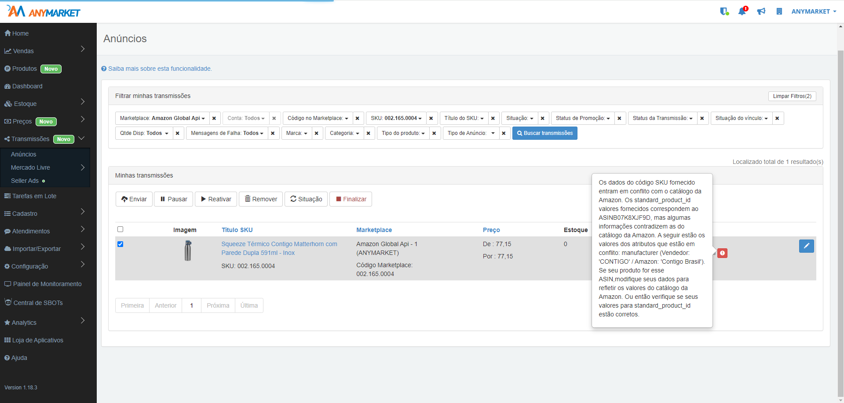Sort by the Preço column header
844x403 pixels.
(491, 230)
